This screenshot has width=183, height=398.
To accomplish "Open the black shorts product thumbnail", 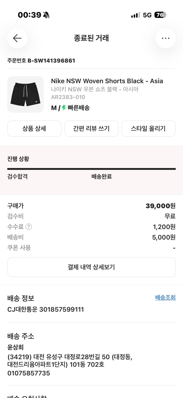I will 25,94.
